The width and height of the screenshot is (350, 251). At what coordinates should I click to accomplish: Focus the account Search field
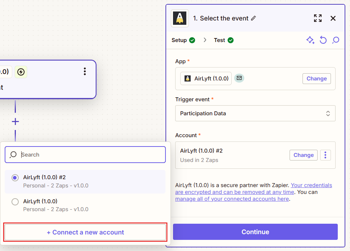(85, 154)
